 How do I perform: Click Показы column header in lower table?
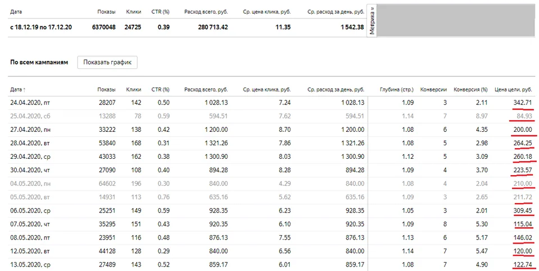point(106,90)
